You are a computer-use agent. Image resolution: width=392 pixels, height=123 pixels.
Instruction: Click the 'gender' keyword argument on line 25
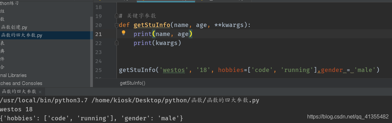point(332,70)
